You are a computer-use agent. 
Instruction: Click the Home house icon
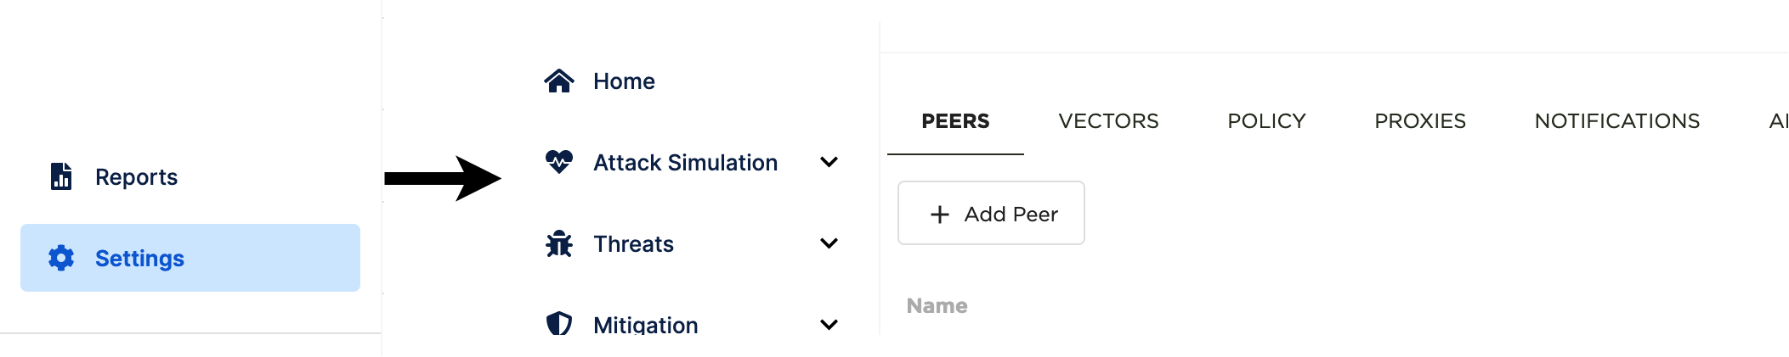click(558, 81)
